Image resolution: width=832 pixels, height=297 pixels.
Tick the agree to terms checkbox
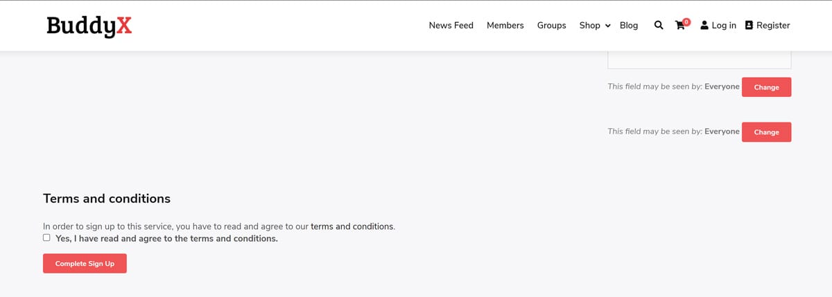46,237
